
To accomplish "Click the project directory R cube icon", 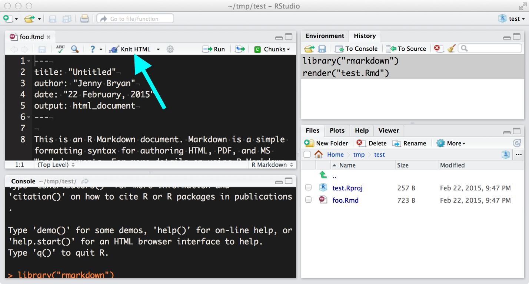I will (506, 155).
